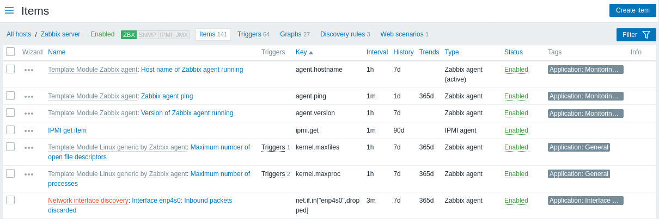Open wizard dots for Zabbix agent ping
Image resolution: width=659 pixels, height=219 pixels.
(29, 97)
